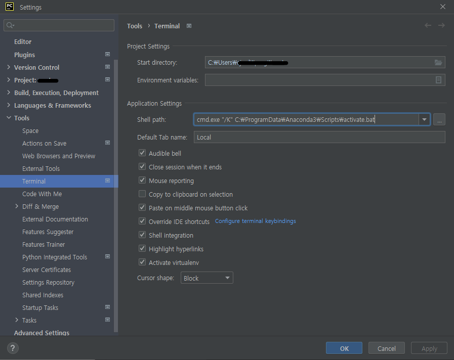Click the project-settings icon on Terminal sidebar row

coord(107,181)
